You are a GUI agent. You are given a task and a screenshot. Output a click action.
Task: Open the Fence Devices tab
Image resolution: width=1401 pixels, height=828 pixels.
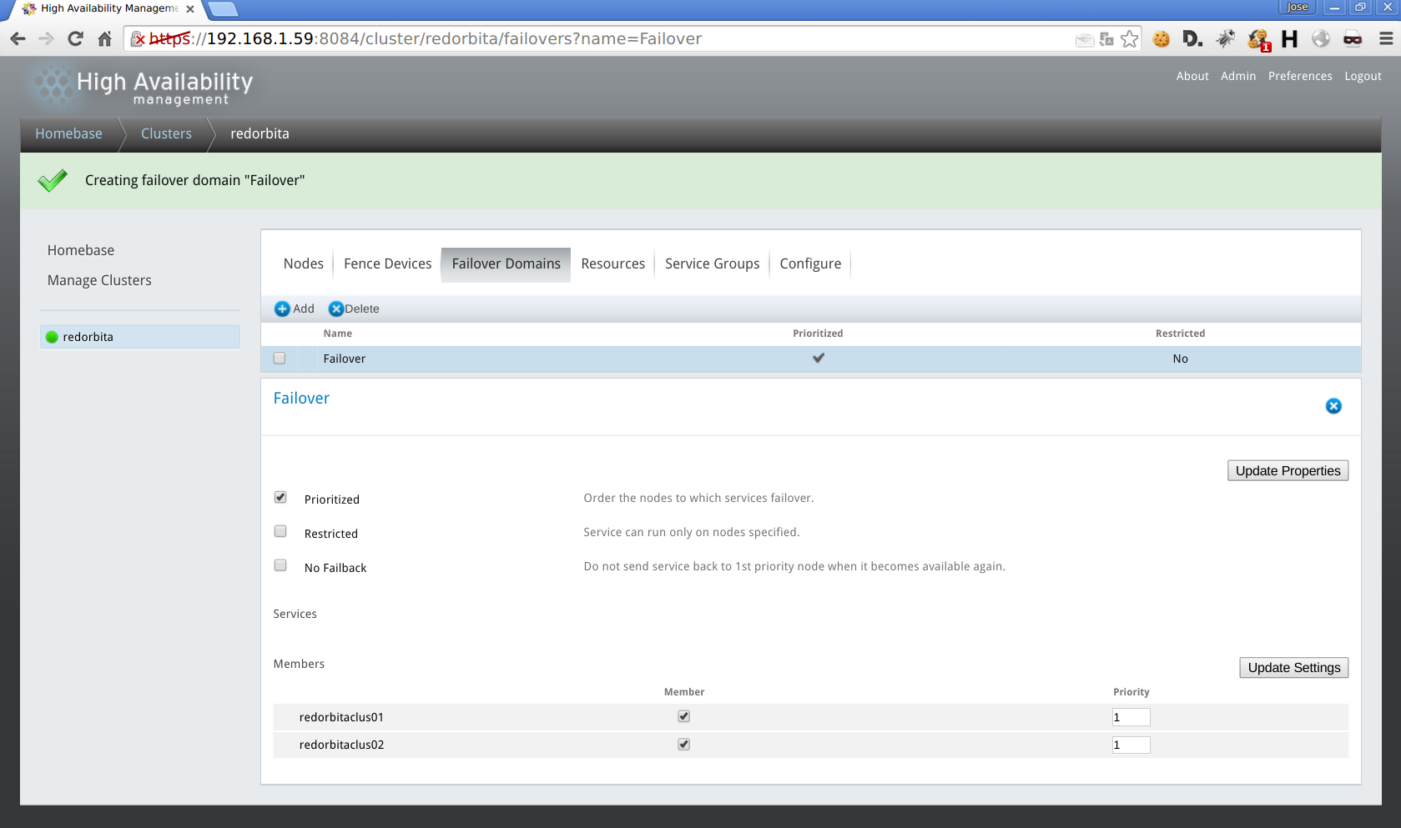coord(387,264)
